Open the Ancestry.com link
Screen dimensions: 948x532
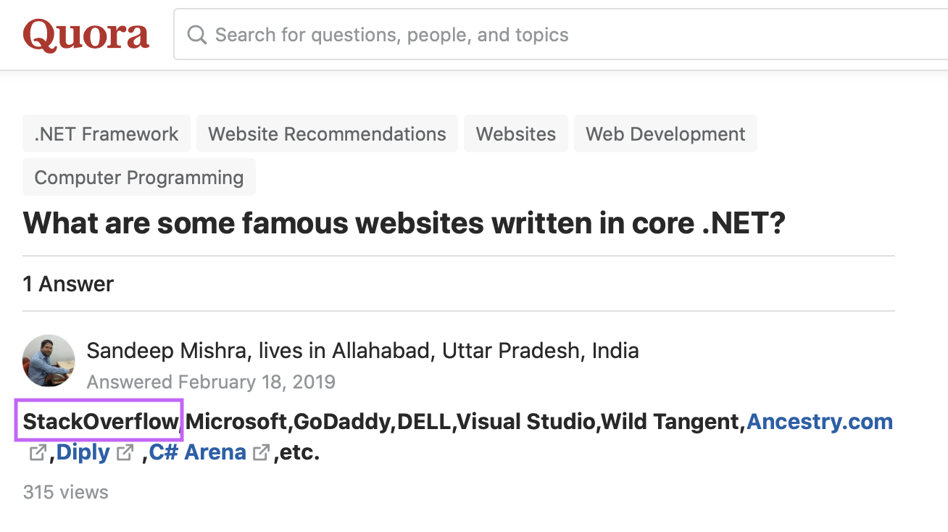click(820, 421)
